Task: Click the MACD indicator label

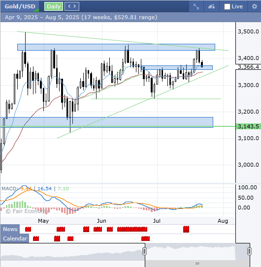Action: click(x=10, y=188)
